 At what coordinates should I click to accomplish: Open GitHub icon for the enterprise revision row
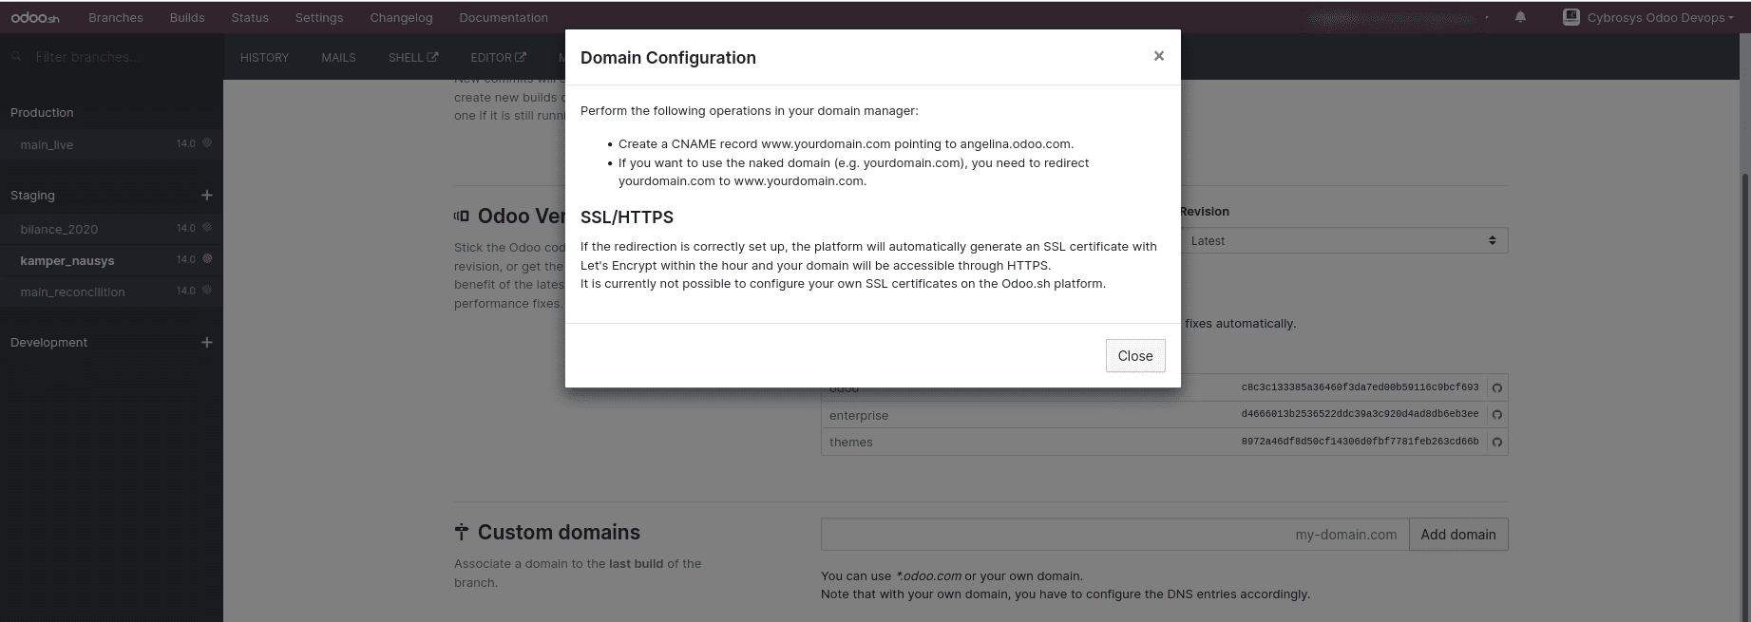tap(1497, 415)
